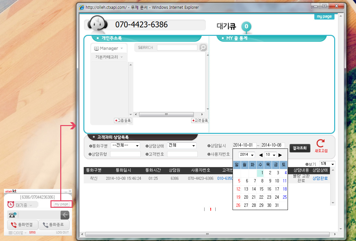Image resolution: width=356 pixels, height=241 pixels.
Task: Click the red sms link in widget
Action: (x=32, y=233)
